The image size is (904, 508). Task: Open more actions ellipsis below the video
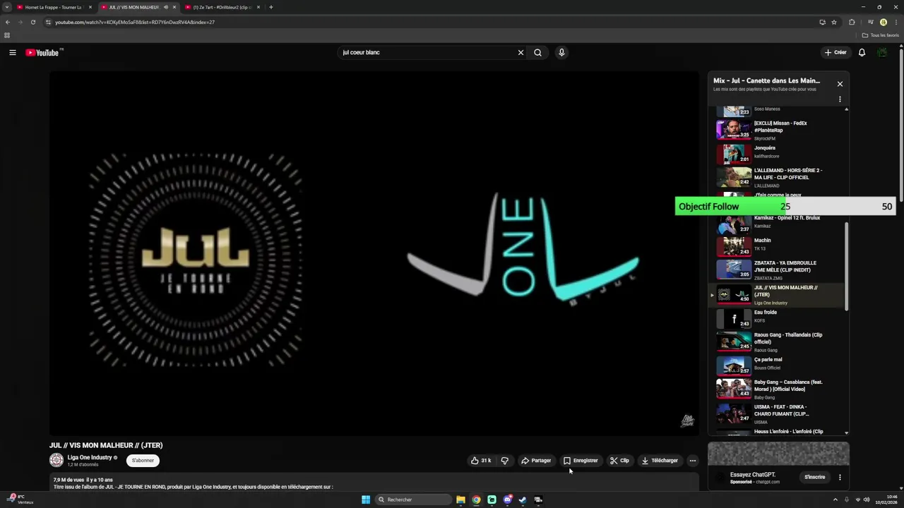[693, 461]
